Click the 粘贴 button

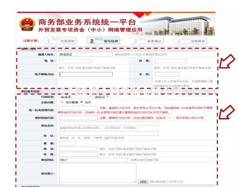[143, 182]
